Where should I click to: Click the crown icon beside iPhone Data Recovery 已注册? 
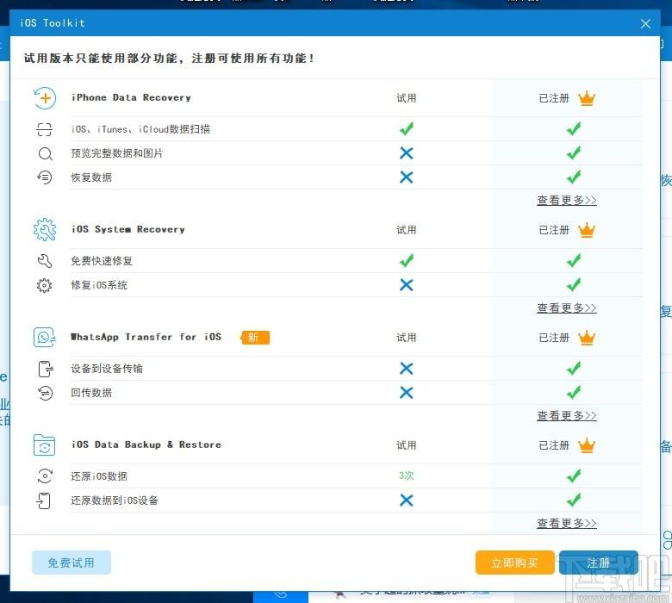click(x=587, y=98)
